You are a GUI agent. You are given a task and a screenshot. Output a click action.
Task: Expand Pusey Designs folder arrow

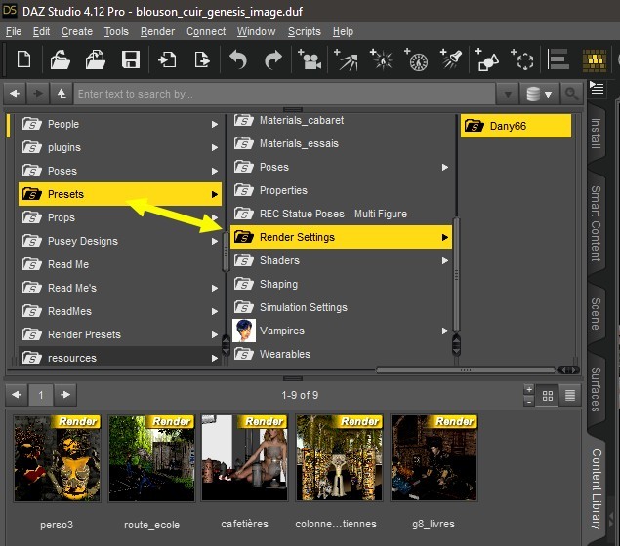coord(215,241)
